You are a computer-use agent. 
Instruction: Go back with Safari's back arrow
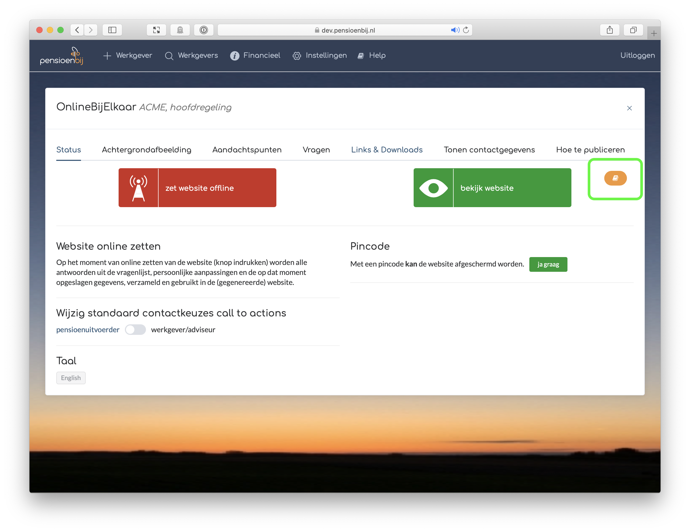coord(77,30)
